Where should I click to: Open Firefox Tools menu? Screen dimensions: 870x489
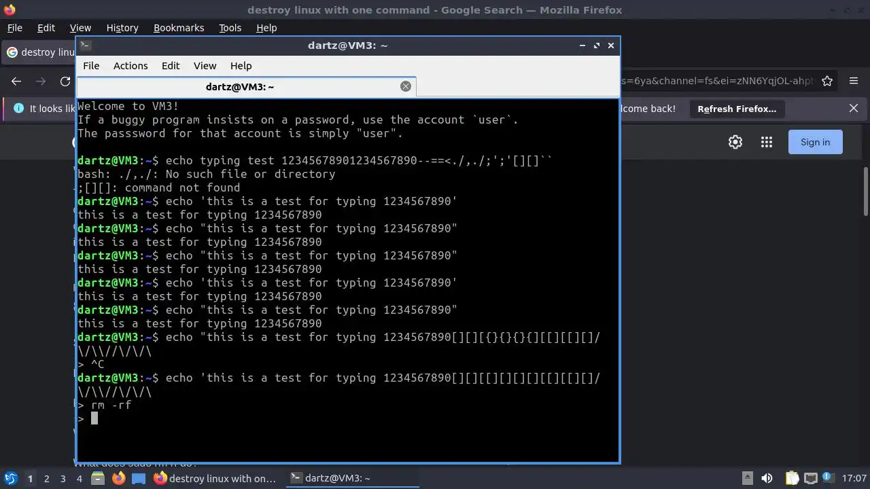tap(230, 28)
